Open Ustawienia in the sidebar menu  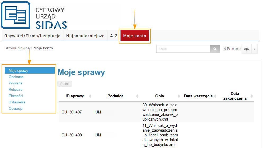(17, 102)
